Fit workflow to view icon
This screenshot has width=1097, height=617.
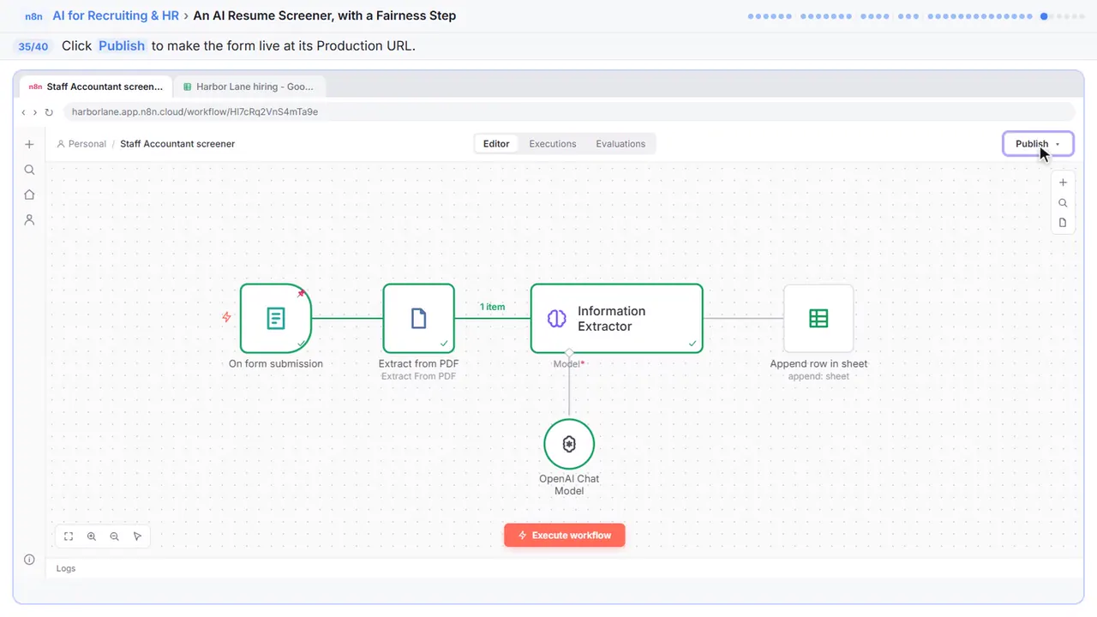click(69, 536)
